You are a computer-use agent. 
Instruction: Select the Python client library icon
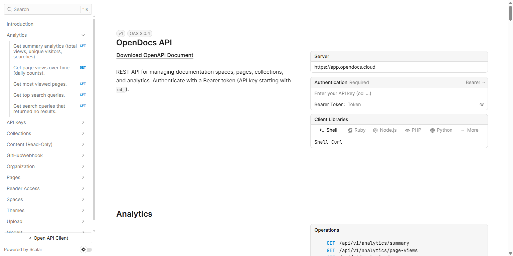tap(433, 130)
